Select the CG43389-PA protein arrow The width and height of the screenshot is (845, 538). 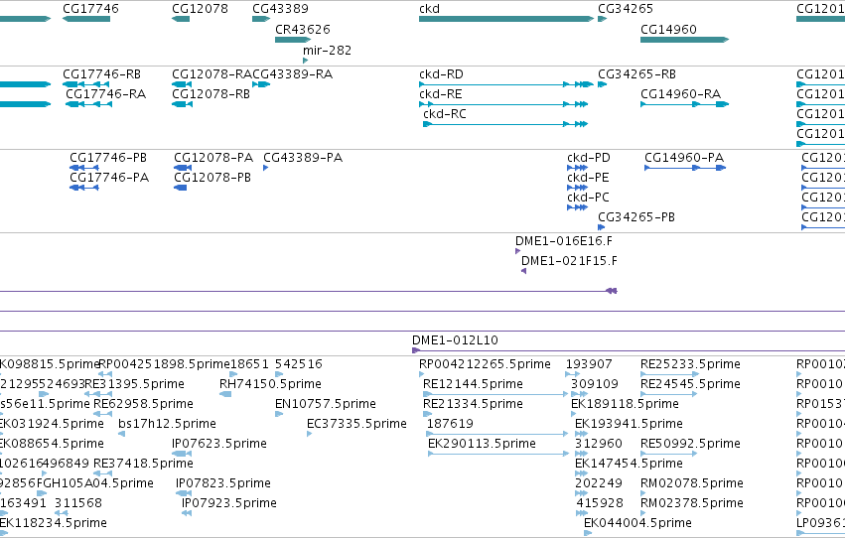(x=266, y=168)
